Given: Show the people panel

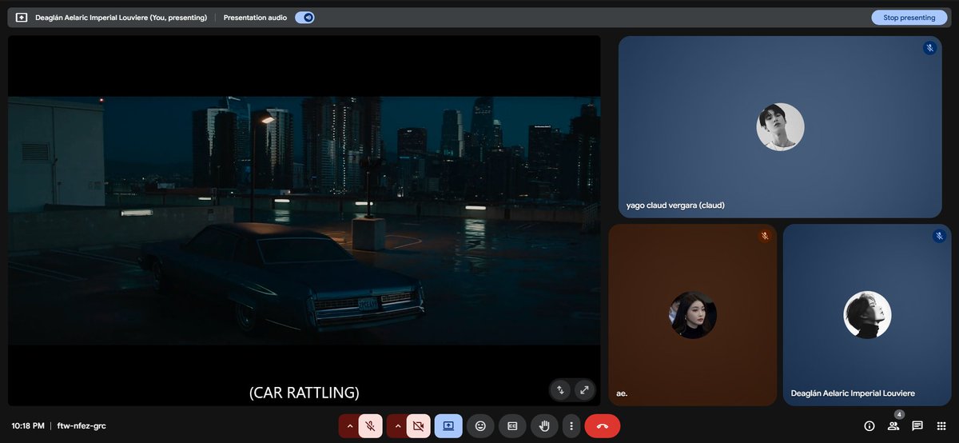Looking at the screenshot, I should 893,426.
